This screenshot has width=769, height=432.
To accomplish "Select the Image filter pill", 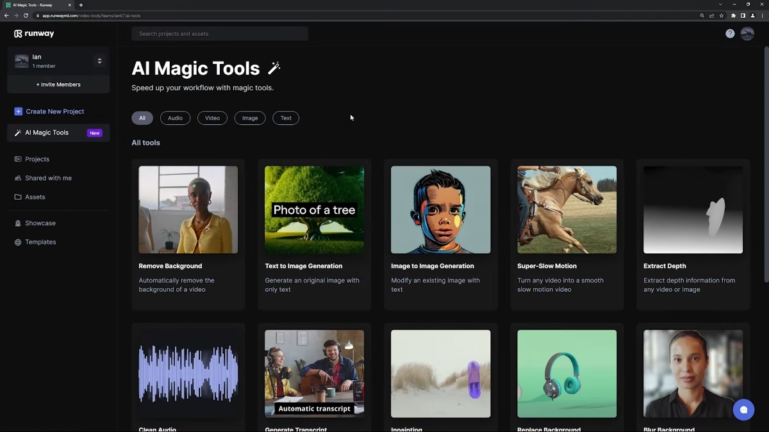I will (x=249, y=118).
